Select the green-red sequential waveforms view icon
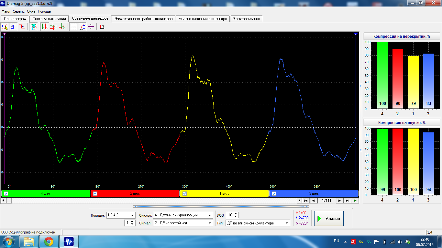442x248 pixels. 45,27
